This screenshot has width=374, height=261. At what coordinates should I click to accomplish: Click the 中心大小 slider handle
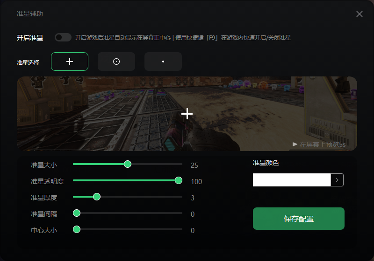(x=77, y=229)
